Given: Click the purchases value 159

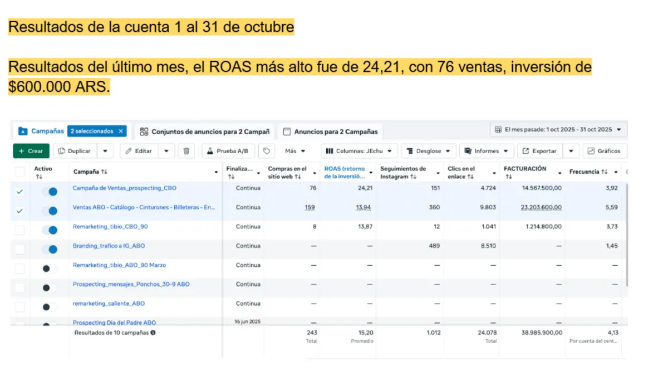Looking at the screenshot, I should click(x=311, y=207).
